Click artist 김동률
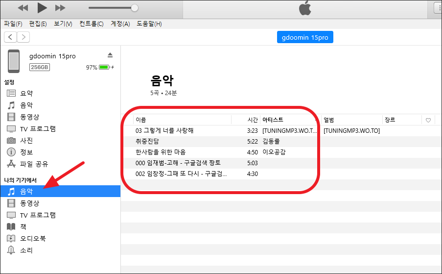Viewport: 442px width, 274px height. 271,141
